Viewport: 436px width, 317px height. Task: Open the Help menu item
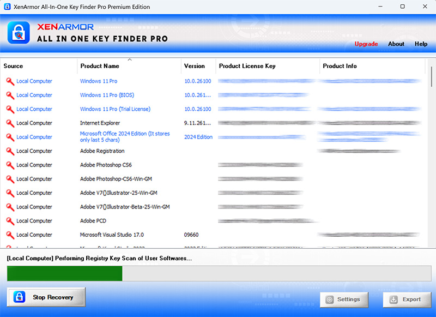click(x=421, y=44)
